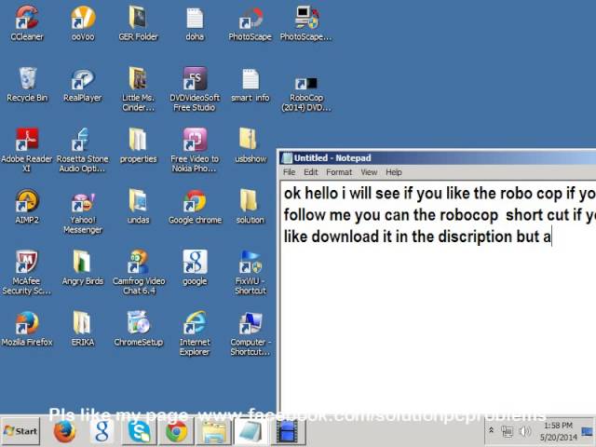Click the word 'robocop' in Notepad text

[x=468, y=215]
